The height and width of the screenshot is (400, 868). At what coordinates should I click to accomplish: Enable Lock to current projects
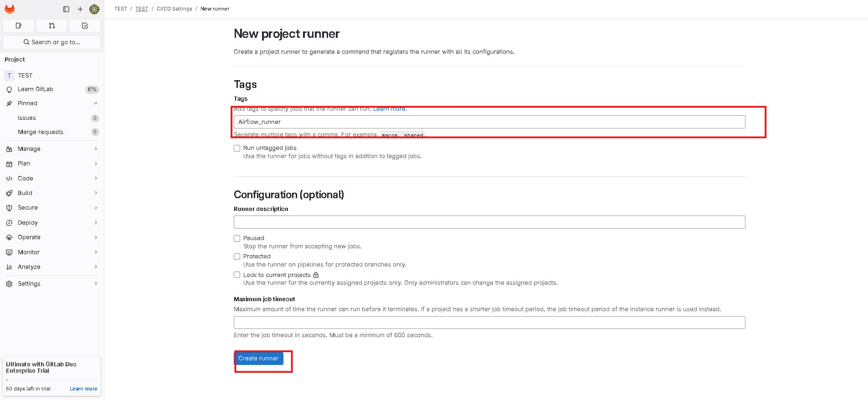[x=237, y=275]
